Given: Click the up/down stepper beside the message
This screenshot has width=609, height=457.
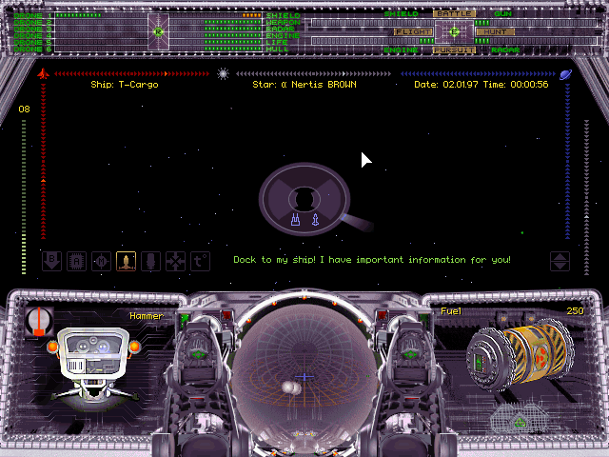Looking at the screenshot, I should pos(560,261).
